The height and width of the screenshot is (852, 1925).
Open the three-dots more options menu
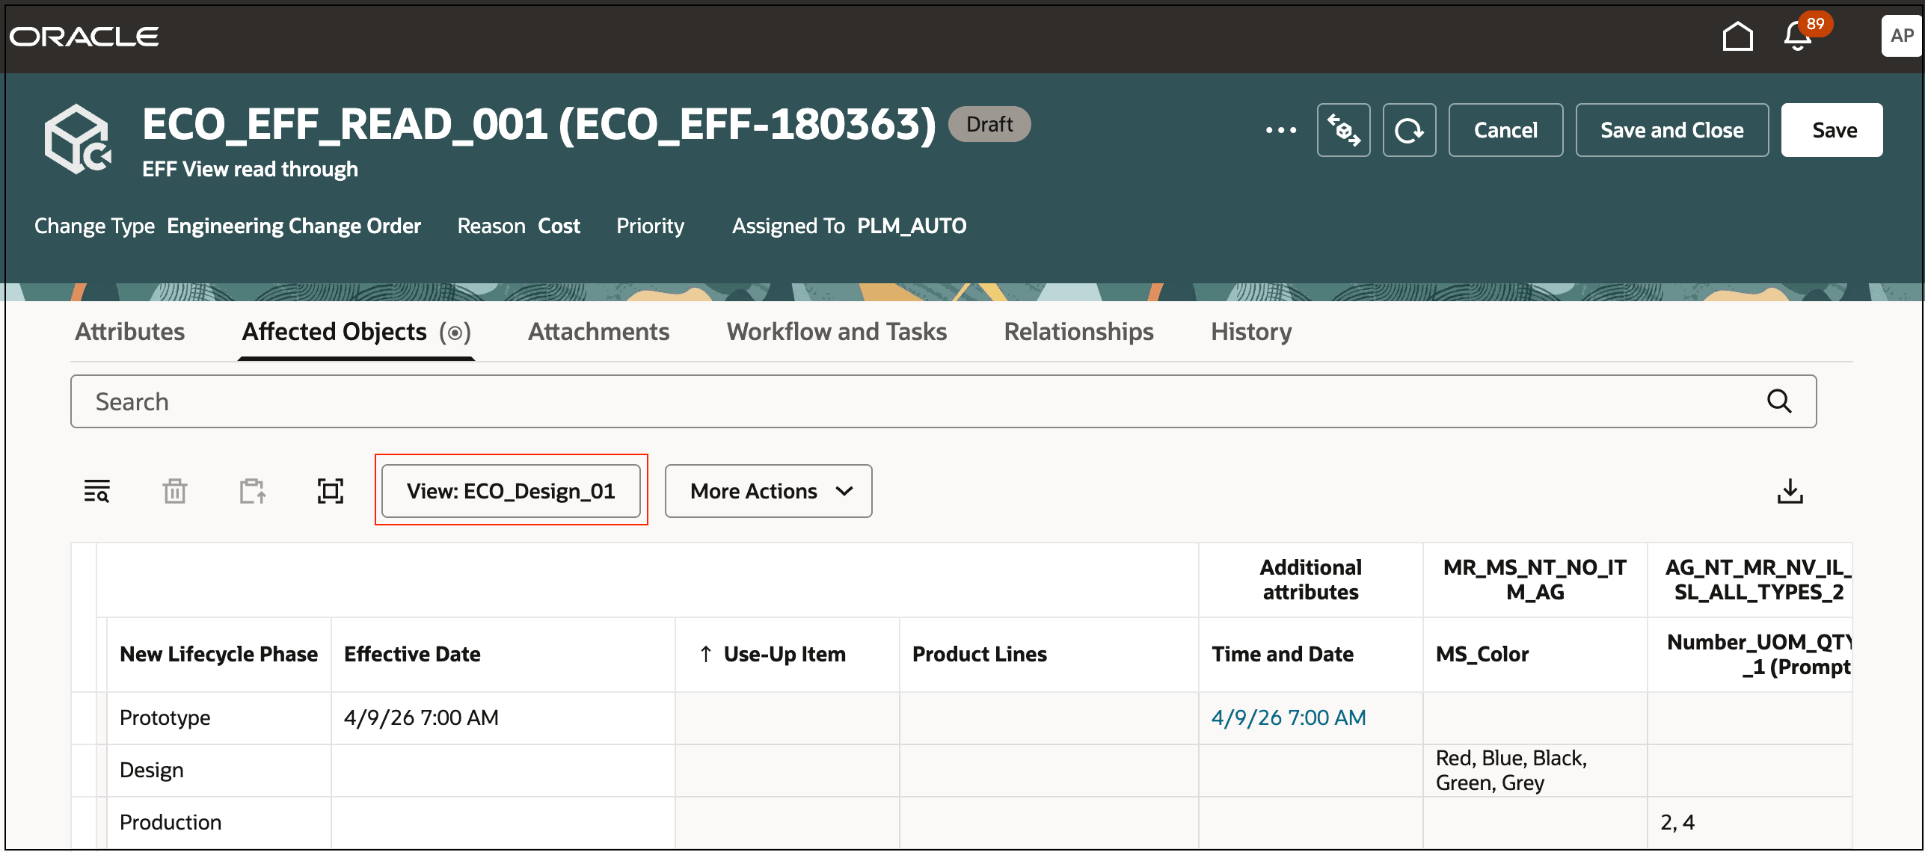(1280, 130)
